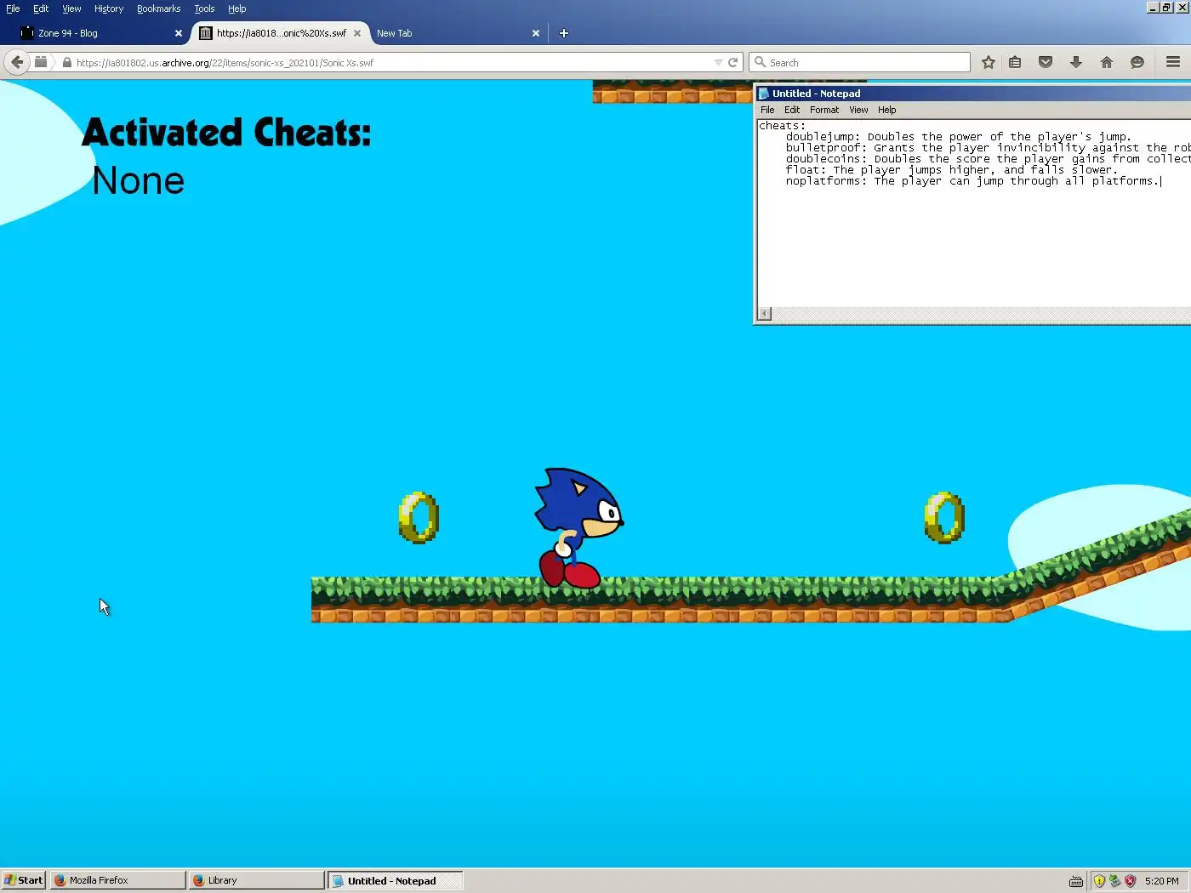Click the Pocket icon in toolbar
This screenshot has height=893, width=1191.
[x=1046, y=62]
